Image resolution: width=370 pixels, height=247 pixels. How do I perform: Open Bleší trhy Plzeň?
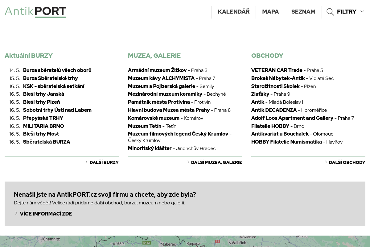(42, 102)
